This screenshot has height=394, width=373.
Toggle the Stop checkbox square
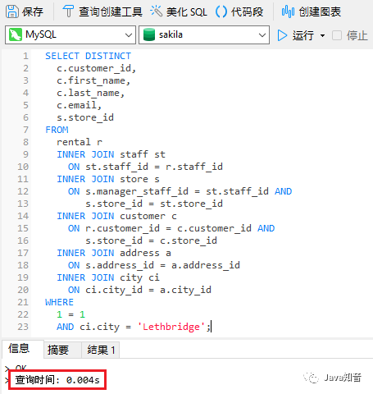(337, 35)
